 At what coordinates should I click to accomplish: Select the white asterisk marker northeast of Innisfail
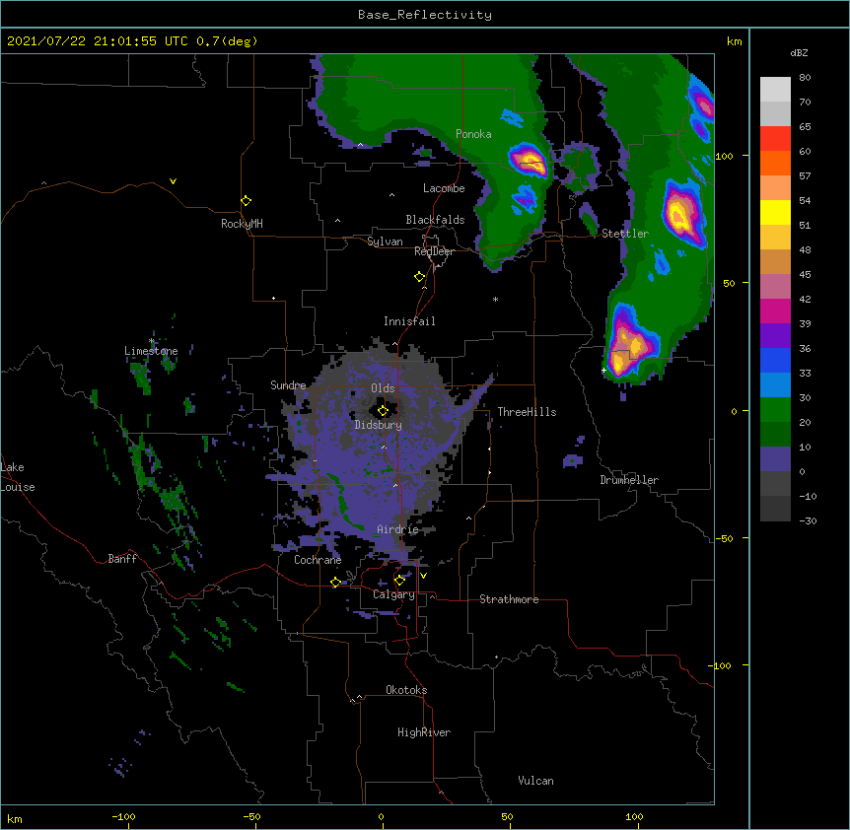[495, 299]
